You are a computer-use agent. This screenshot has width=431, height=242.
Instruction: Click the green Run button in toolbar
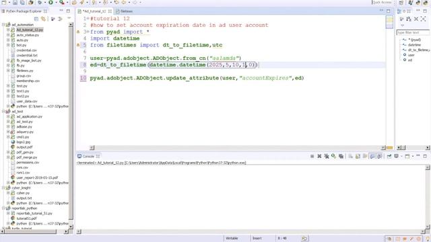51,3
